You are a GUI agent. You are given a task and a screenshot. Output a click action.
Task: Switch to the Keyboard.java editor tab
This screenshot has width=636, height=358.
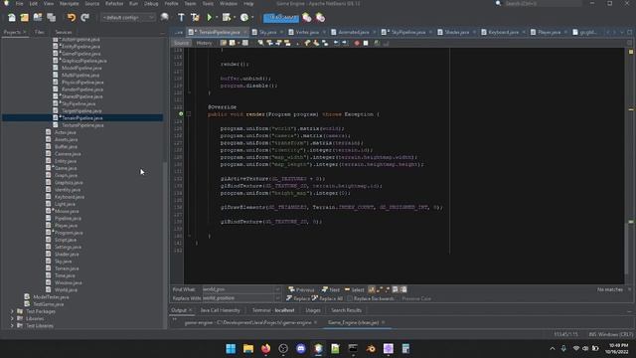click(504, 32)
